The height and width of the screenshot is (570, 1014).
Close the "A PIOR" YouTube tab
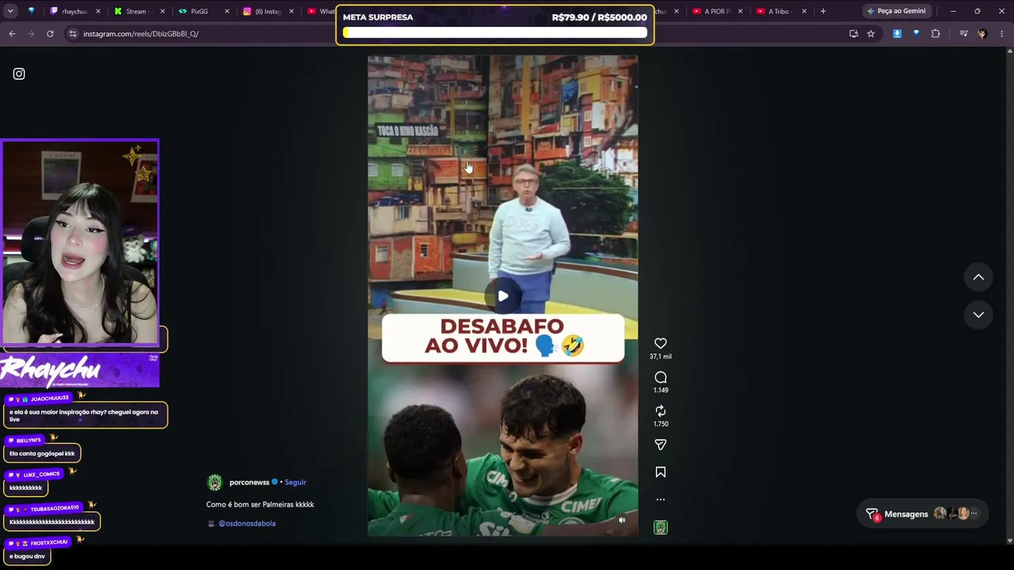[740, 11]
